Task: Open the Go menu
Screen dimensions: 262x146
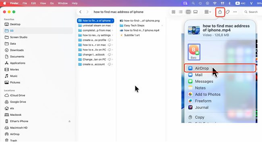Action: (x=52, y=3)
